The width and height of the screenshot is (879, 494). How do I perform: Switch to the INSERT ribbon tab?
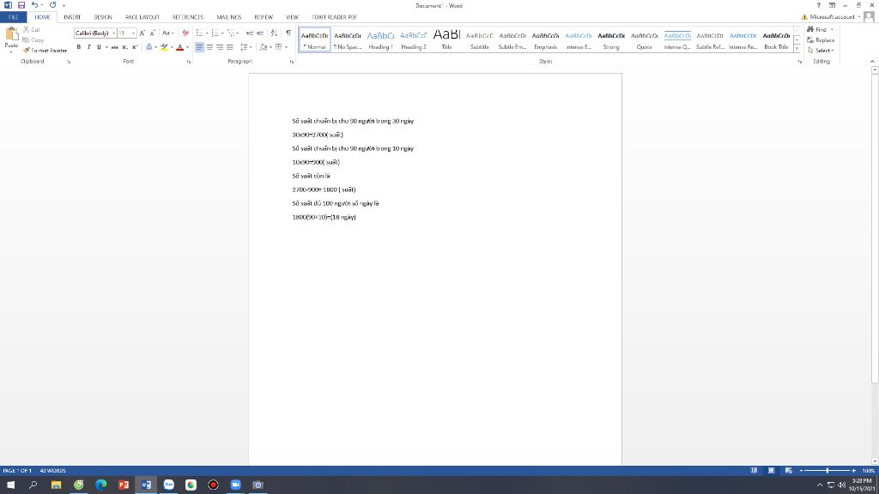point(72,16)
